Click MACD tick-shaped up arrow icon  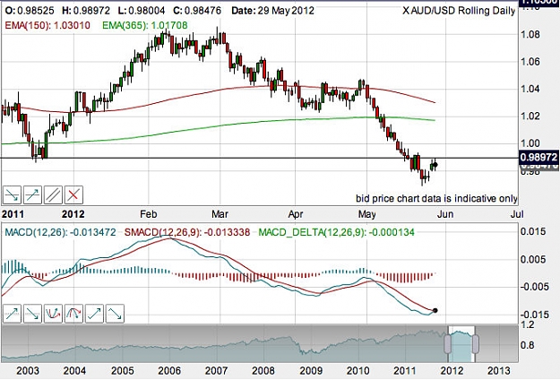pyautogui.click(x=94, y=314)
